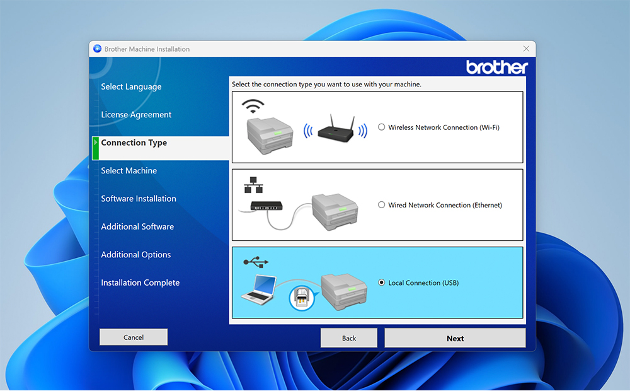630x391 pixels.
Task: Click the Next button
Action: [x=455, y=338]
